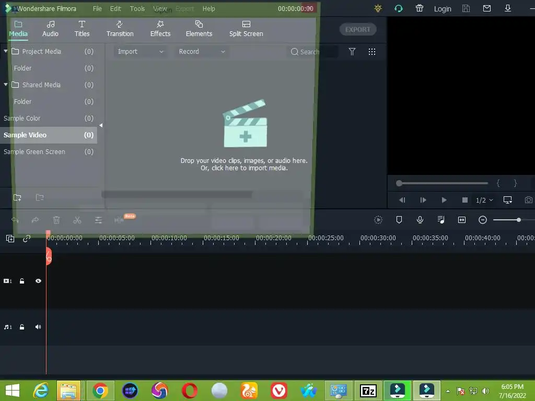Viewport: 535px width, 401px height.
Task: Click the trash Delete icon
Action: click(56, 220)
